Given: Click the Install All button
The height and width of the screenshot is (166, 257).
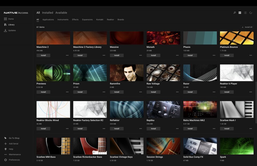Looking at the screenshot, I should (247, 27).
